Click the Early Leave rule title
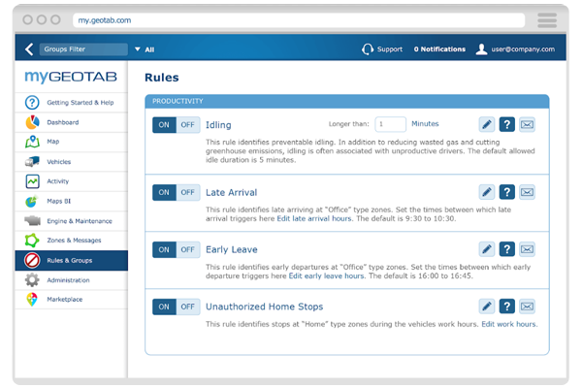582x388 pixels. pos(231,249)
